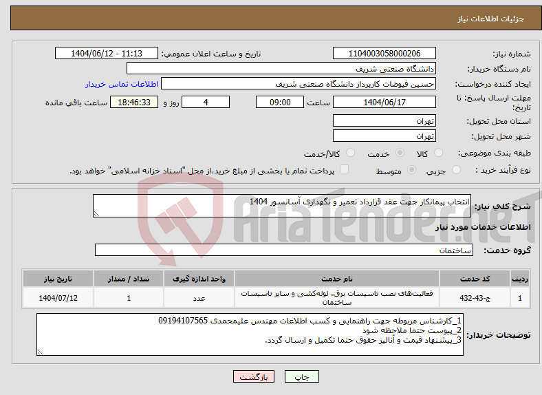
Task: Click the unit cell عدد
Action: click(199, 298)
